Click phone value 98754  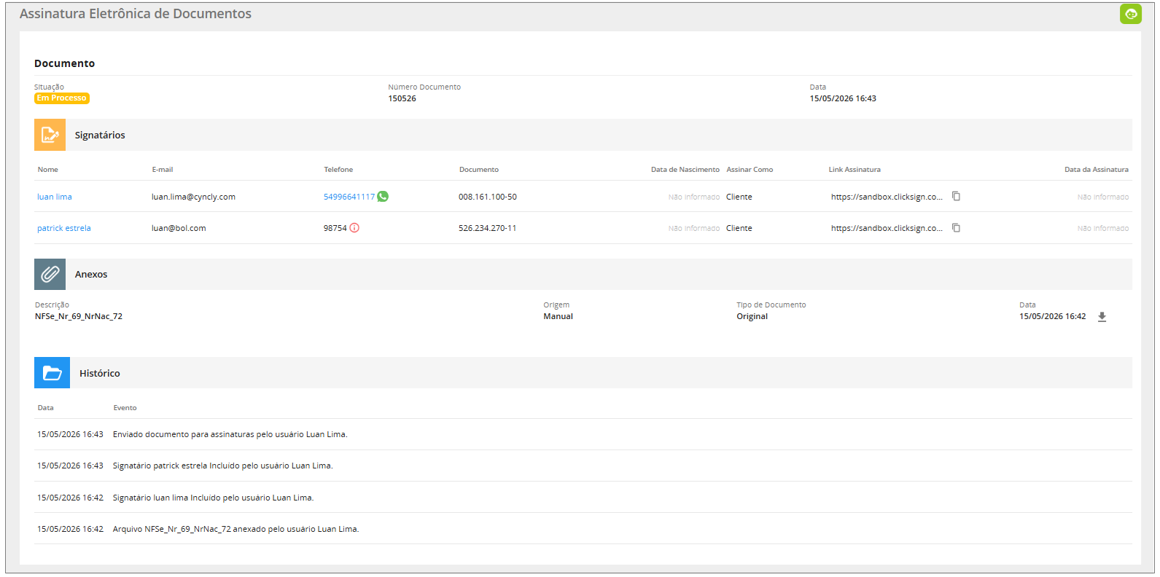335,228
